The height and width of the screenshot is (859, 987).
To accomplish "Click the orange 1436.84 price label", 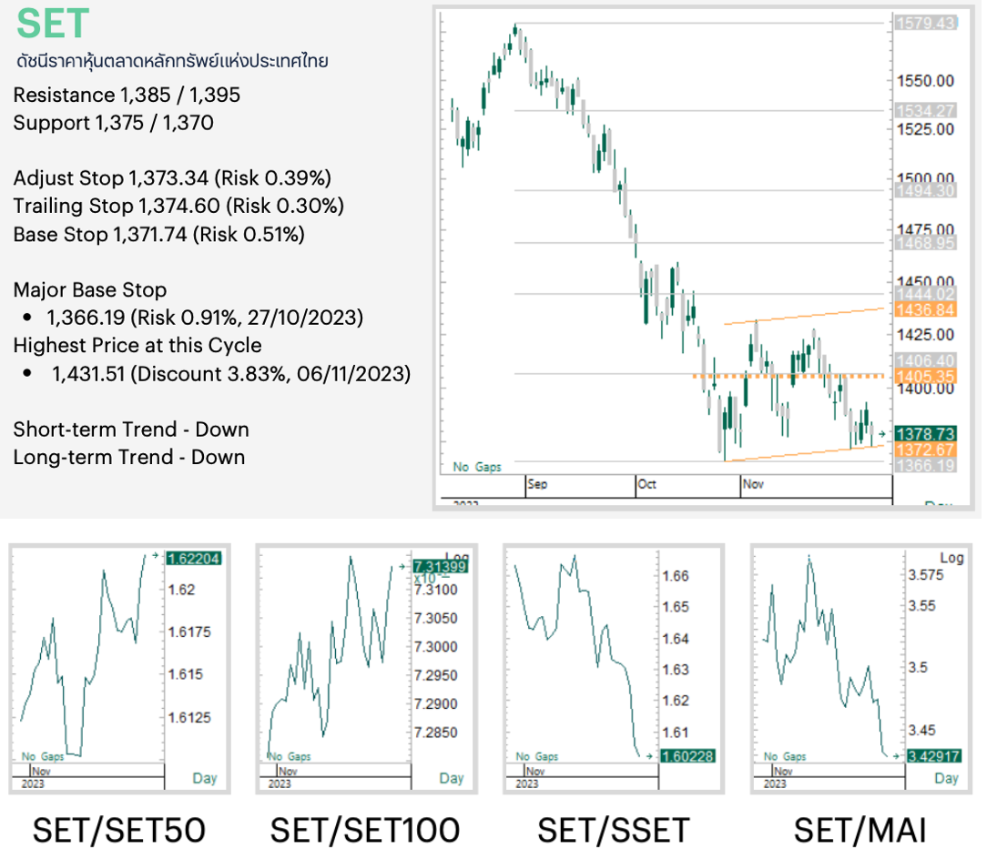I will pos(925,309).
